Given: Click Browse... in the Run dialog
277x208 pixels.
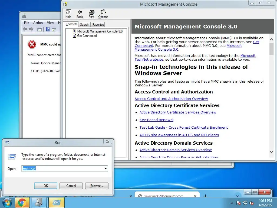Looking at the screenshot, I should (97, 186).
